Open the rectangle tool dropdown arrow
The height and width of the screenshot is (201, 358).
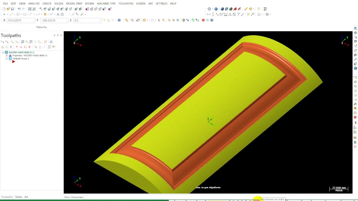coord(28,14)
